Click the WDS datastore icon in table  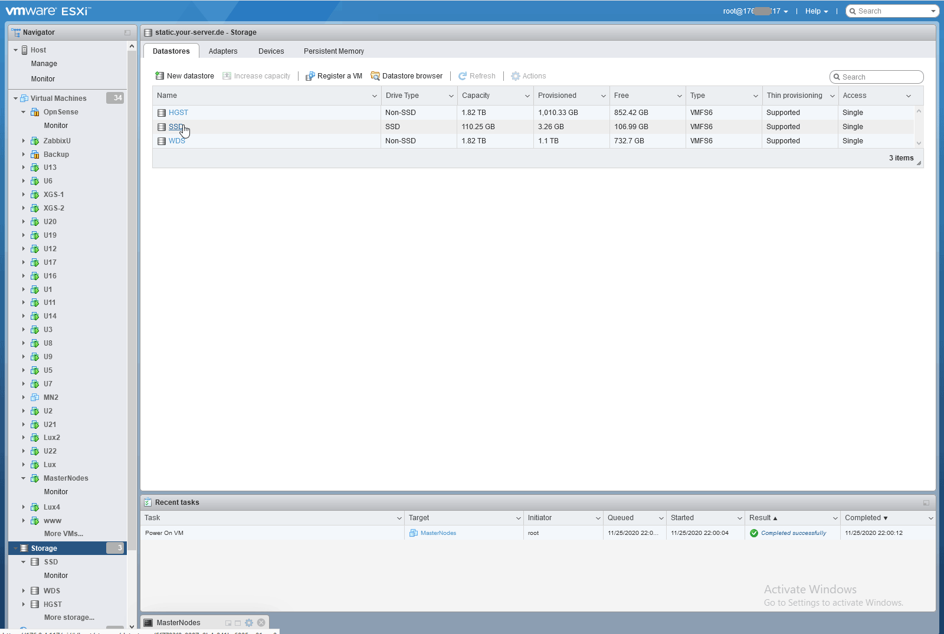(162, 141)
